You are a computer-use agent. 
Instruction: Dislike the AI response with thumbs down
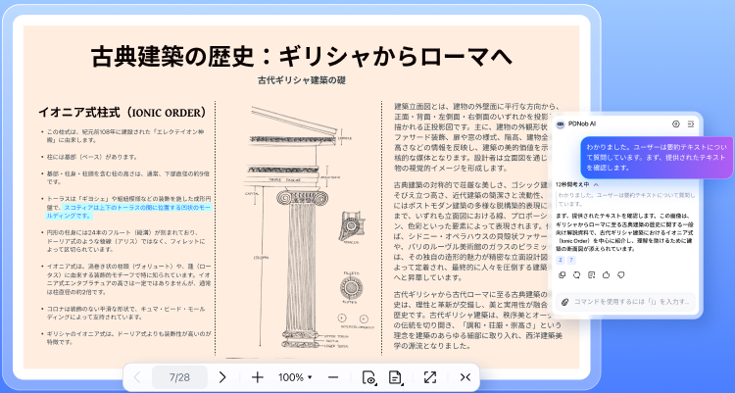tap(621, 274)
